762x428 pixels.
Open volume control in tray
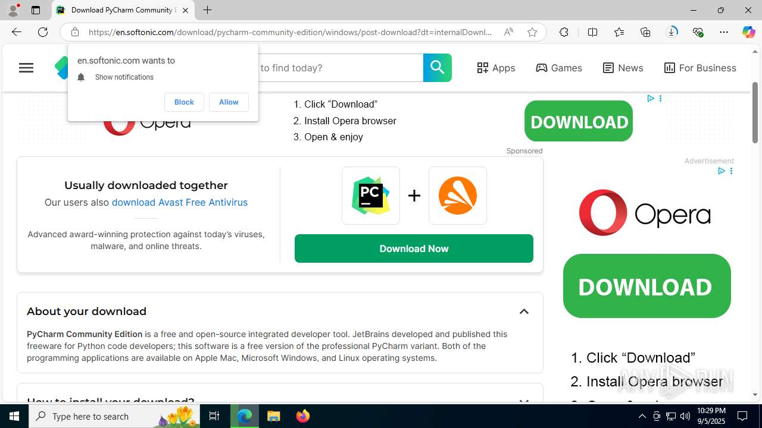pyautogui.click(x=685, y=416)
